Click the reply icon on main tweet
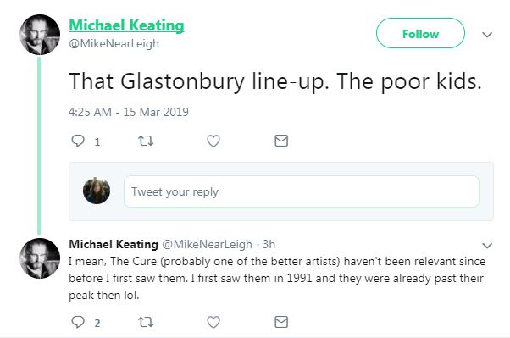 tap(78, 141)
